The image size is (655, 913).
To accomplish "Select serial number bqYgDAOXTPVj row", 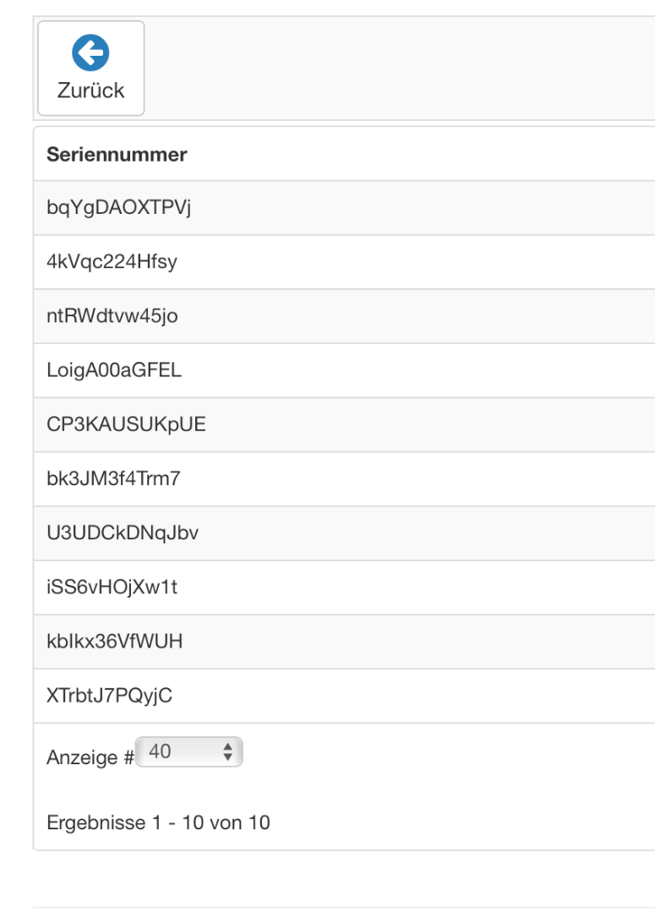I will 119,208.
